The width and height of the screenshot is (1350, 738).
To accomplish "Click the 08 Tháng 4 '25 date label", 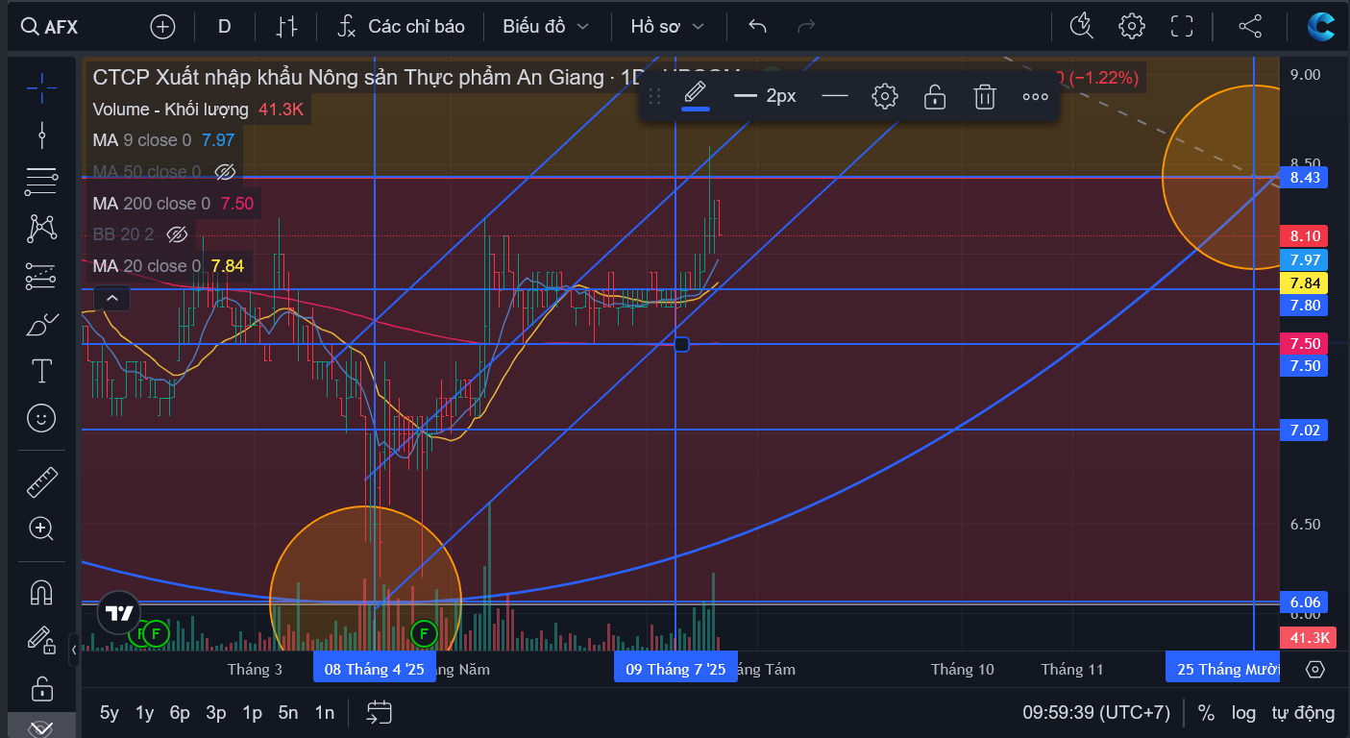I will coord(375,669).
